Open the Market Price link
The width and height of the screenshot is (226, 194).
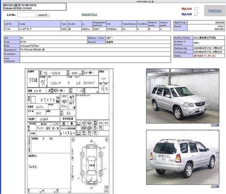point(89,15)
